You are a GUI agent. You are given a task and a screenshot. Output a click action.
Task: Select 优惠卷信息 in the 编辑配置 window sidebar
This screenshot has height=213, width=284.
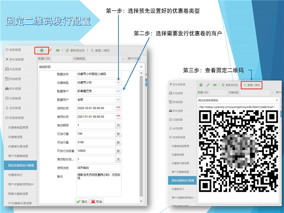15,137
